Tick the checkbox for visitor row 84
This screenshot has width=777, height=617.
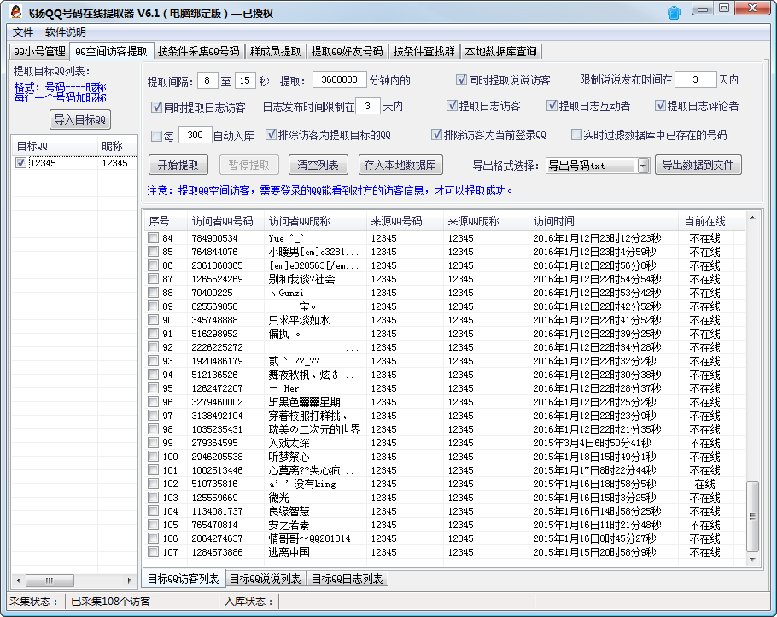pyautogui.click(x=153, y=238)
